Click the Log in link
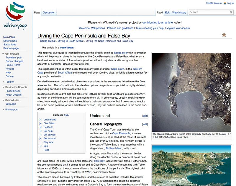The width and height of the screenshot is (236, 186). [x=230, y=3]
